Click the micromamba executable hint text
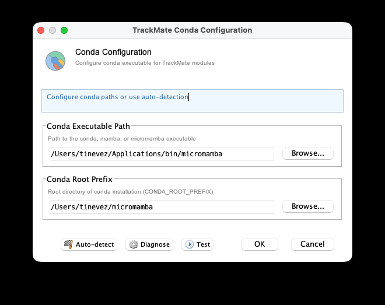 point(122,139)
